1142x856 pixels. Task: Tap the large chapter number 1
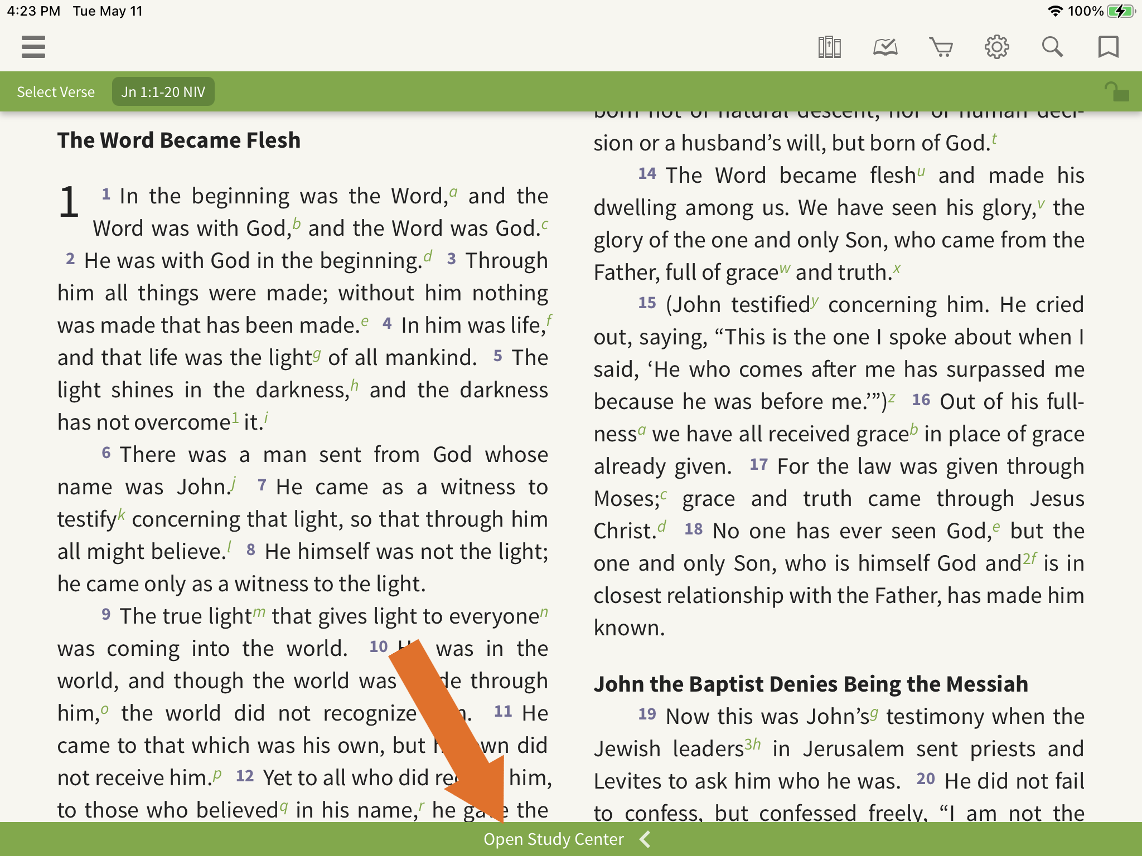[69, 202]
